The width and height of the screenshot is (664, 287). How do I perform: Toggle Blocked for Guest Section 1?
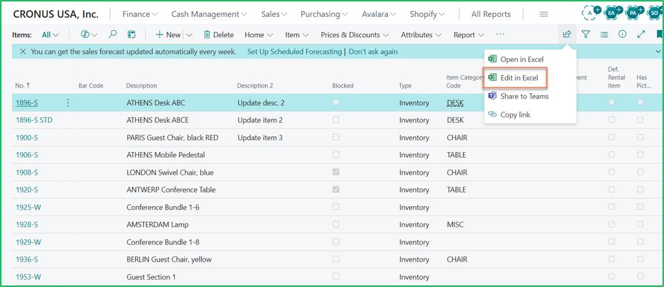click(x=336, y=276)
